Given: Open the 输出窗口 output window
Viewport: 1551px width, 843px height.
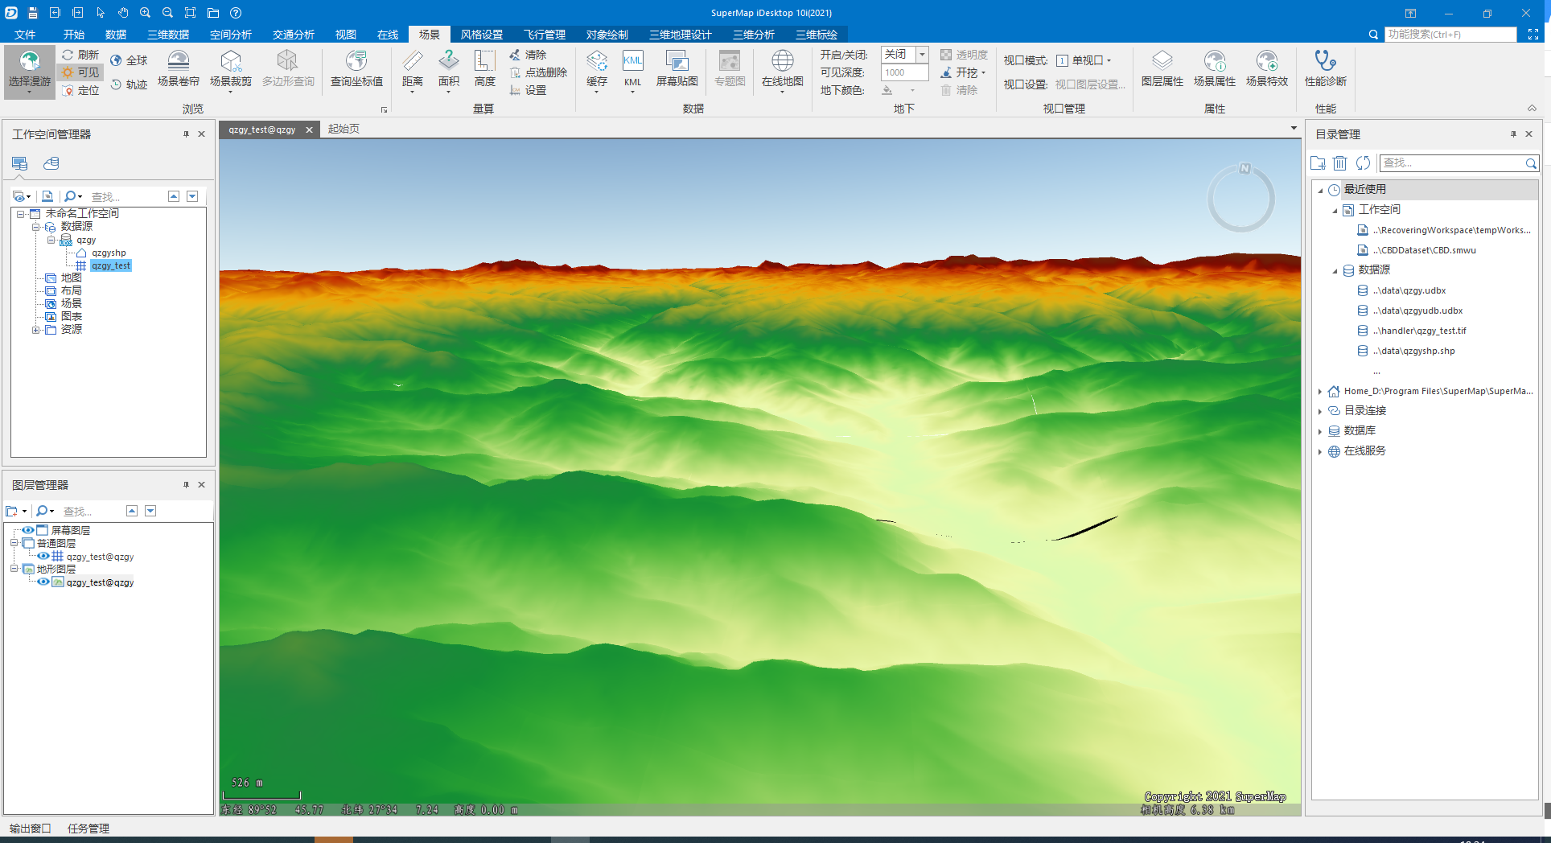Looking at the screenshot, I should pos(30,829).
